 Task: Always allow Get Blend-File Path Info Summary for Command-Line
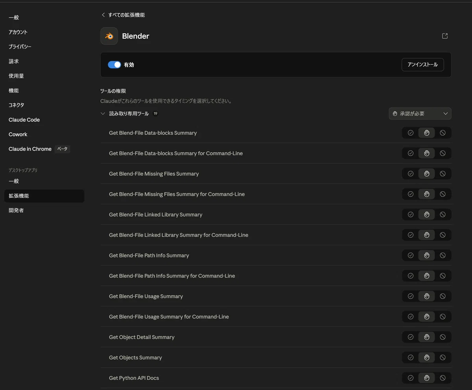click(411, 276)
